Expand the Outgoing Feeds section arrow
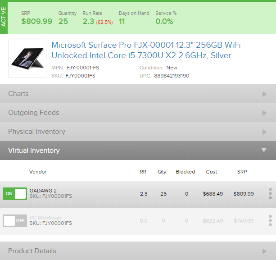This screenshot has width=276, height=260. [264, 113]
